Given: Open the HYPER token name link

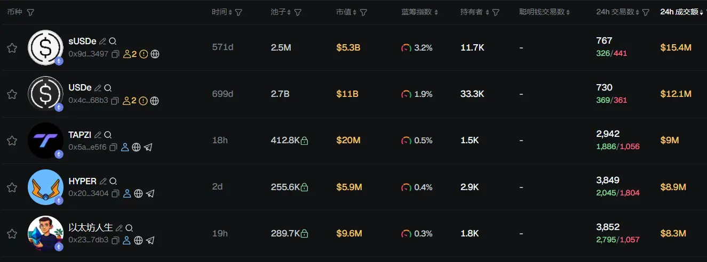Looking at the screenshot, I should (x=82, y=182).
